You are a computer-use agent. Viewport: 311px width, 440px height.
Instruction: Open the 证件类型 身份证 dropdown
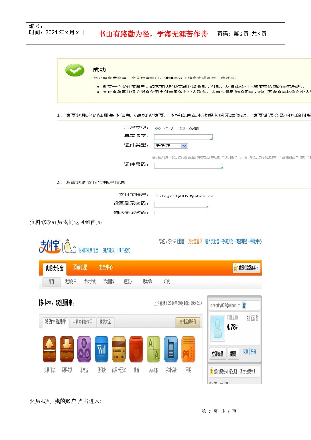click(x=171, y=146)
